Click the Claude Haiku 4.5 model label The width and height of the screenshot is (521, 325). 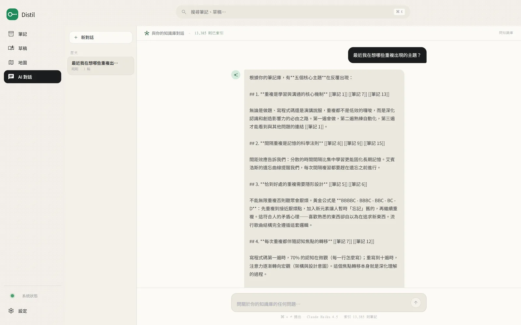tap(322, 317)
